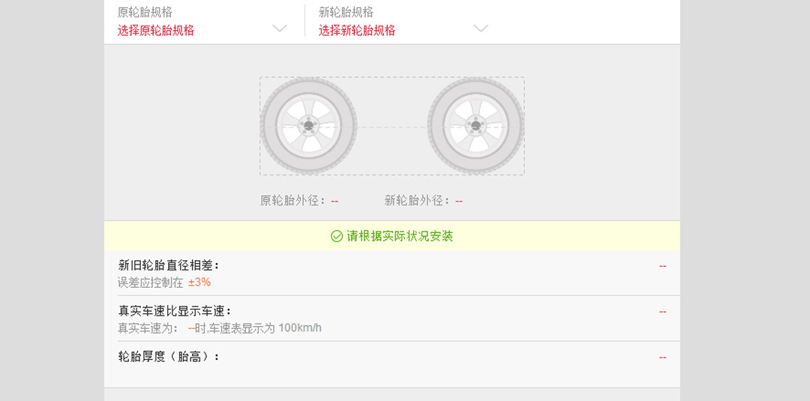Click the red dashes in 新旧轮胎直径相差 row
This screenshot has width=810, height=401.
coord(662,266)
